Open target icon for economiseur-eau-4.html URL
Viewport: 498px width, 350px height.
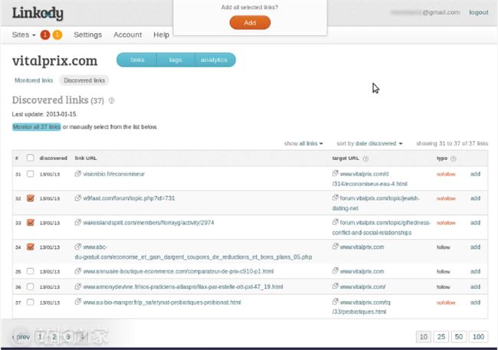(x=335, y=173)
